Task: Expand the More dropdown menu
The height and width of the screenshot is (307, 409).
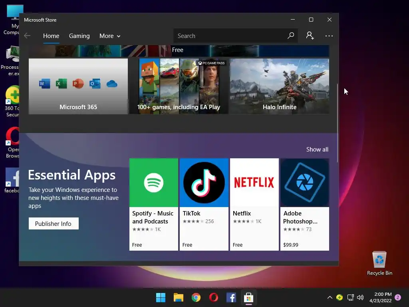Action: click(x=110, y=36)
